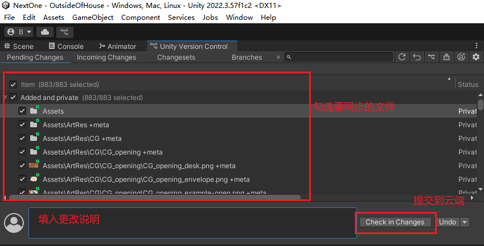Open the Edit menu

point(29,18)
